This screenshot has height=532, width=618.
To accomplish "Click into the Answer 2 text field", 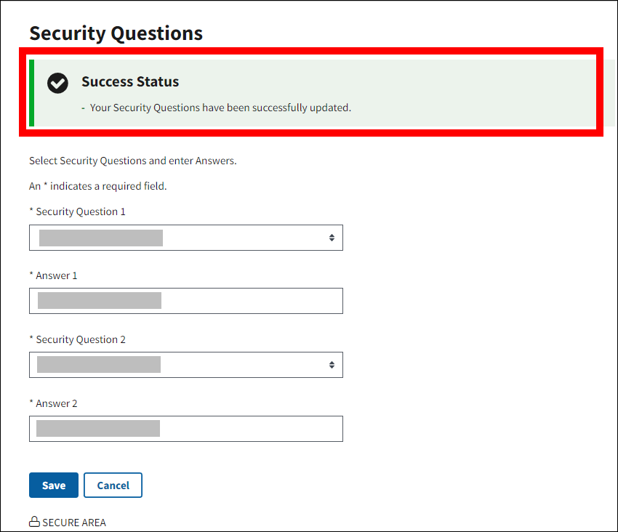I will click(x=185, y=429).
